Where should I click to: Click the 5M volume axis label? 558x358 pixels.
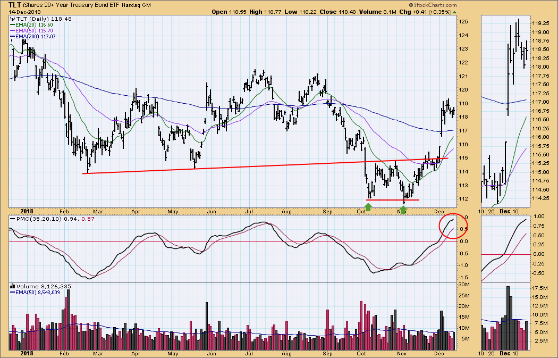click(465, 339)
